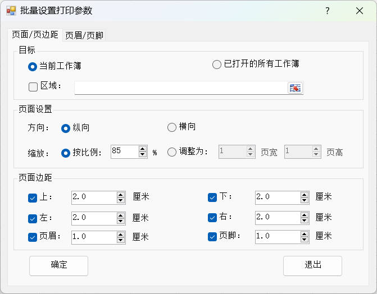
Task: Click the help question mark button
Action: click(327, 11)
